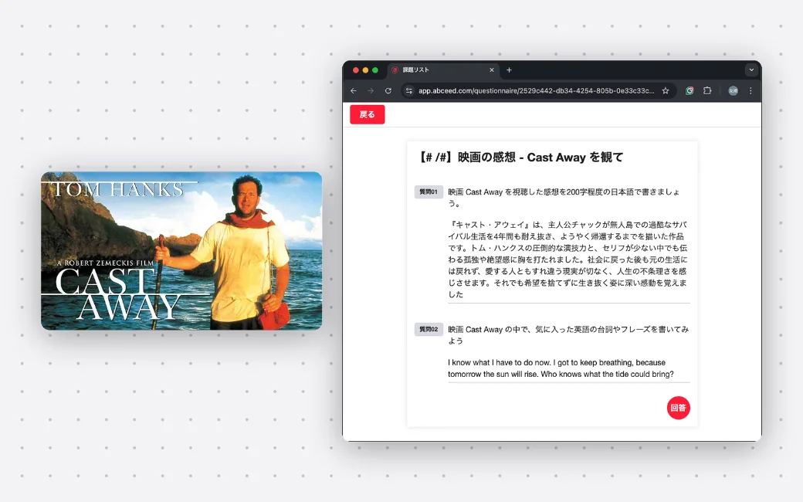Submit with the round 回答 button

(678, 408)
